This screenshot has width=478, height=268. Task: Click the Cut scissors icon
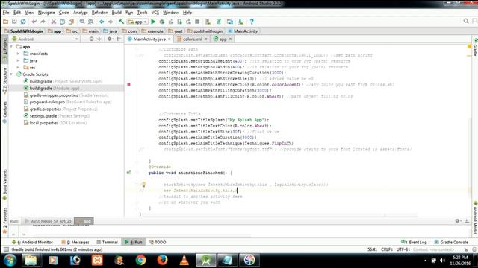(53, 22)
